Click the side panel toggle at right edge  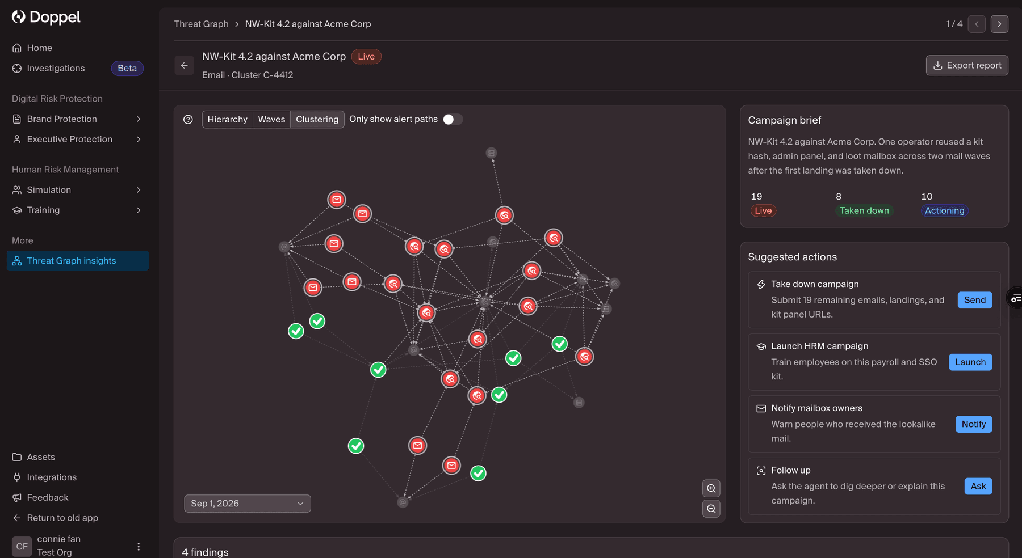[1015, 298]
